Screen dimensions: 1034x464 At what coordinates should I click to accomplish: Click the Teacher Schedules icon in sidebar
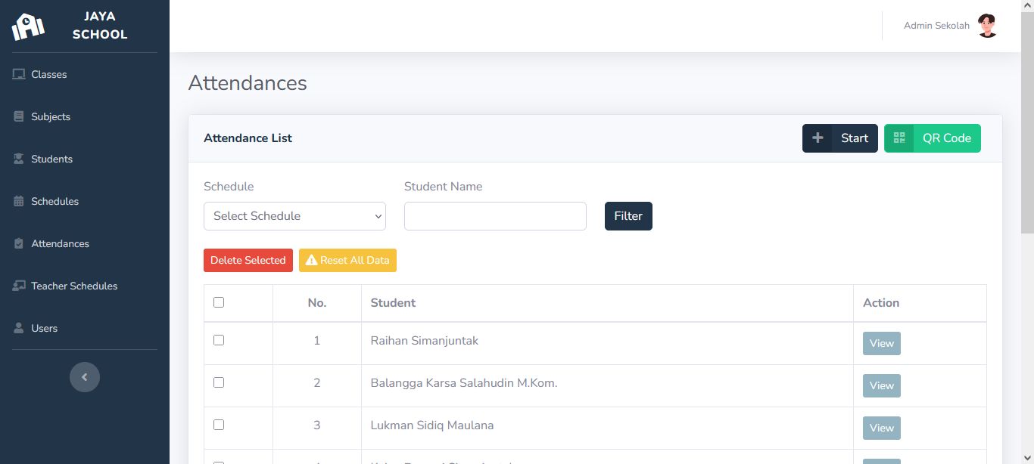19,286
